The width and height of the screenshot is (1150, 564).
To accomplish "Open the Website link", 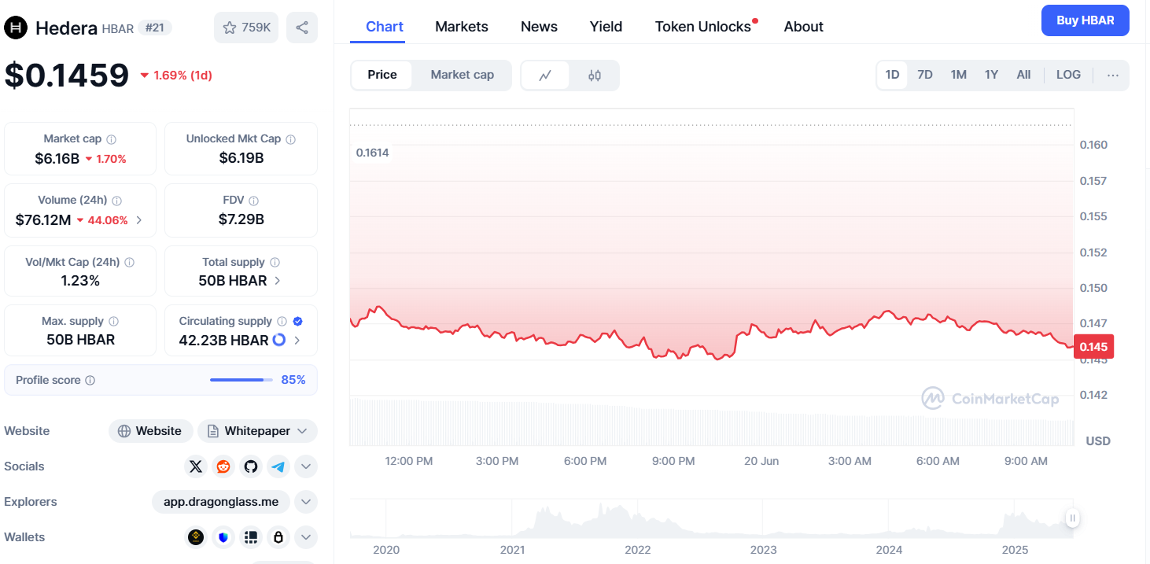I will (x=150, y=431).
